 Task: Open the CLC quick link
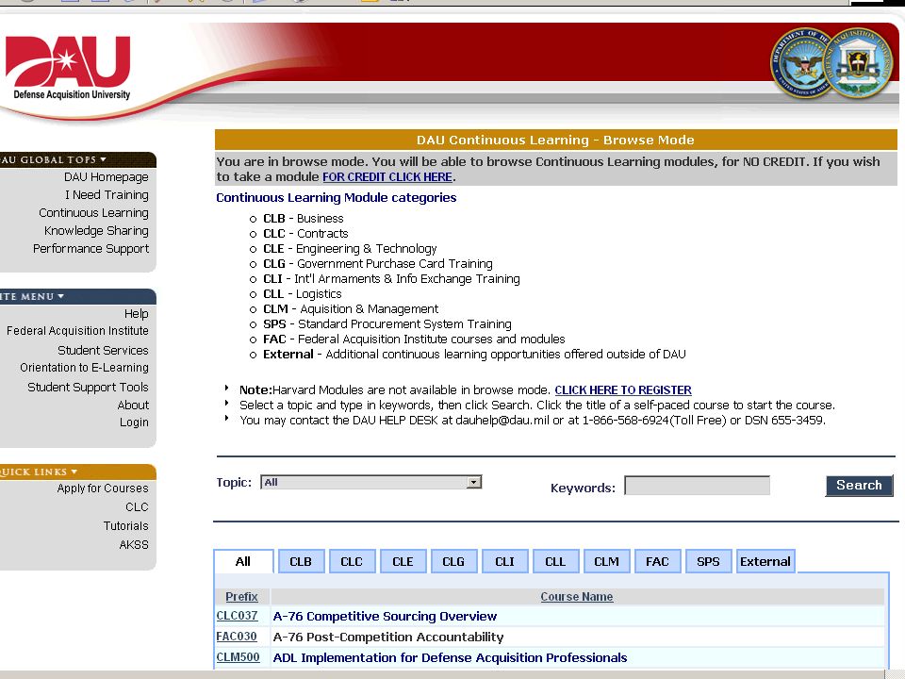pyautogui.click(x=137, y=507)
